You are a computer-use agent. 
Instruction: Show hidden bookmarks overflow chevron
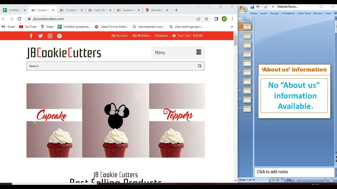(x=232, y=27)
